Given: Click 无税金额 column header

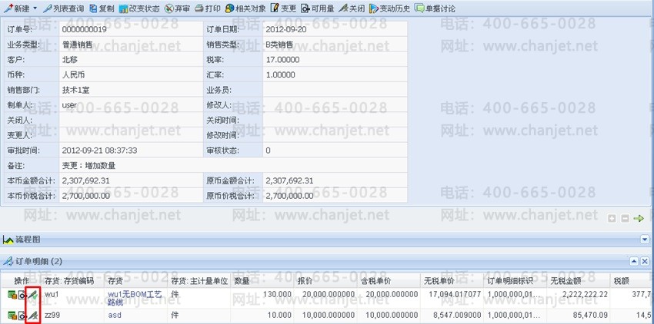Looking at the screenshot, I should (567, 281).
